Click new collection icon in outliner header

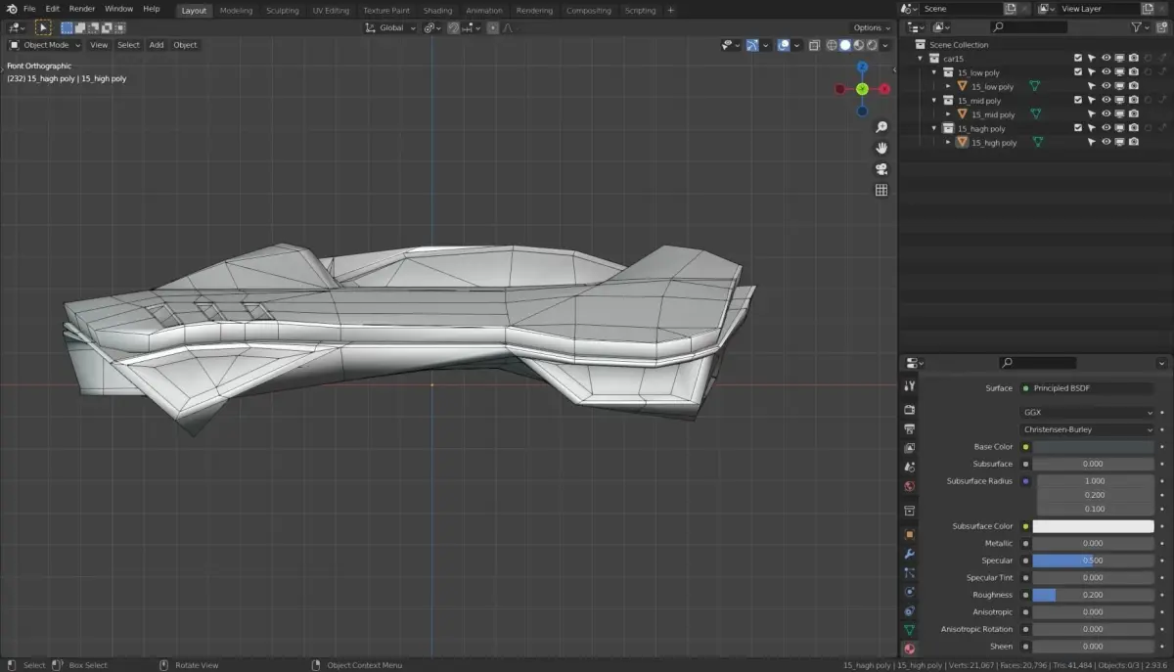pyautogui.click(x=1159, y=27)
